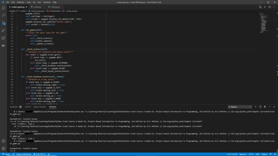
Task: Click 'Ln 27, Col 29' cursor position
Action: [232, 154]
